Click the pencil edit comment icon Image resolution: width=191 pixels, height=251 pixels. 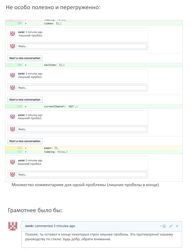[171, 226]
